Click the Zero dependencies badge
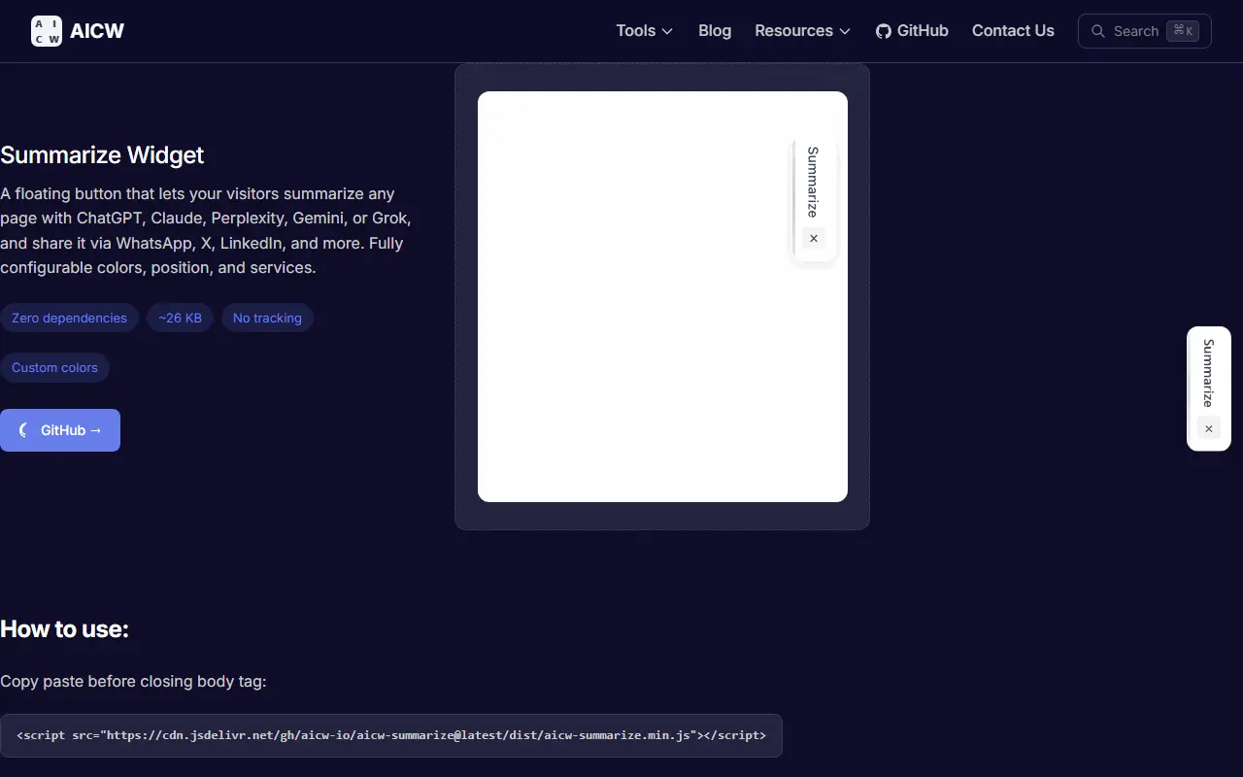Image resolution: width=1243 pixels, height=777 pixels. click(x=69, y=318)
